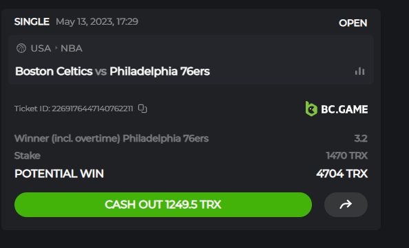Click the 3.2 odds value
The width and height of the screenshot is (409, 248).
(x=361, y=139)
